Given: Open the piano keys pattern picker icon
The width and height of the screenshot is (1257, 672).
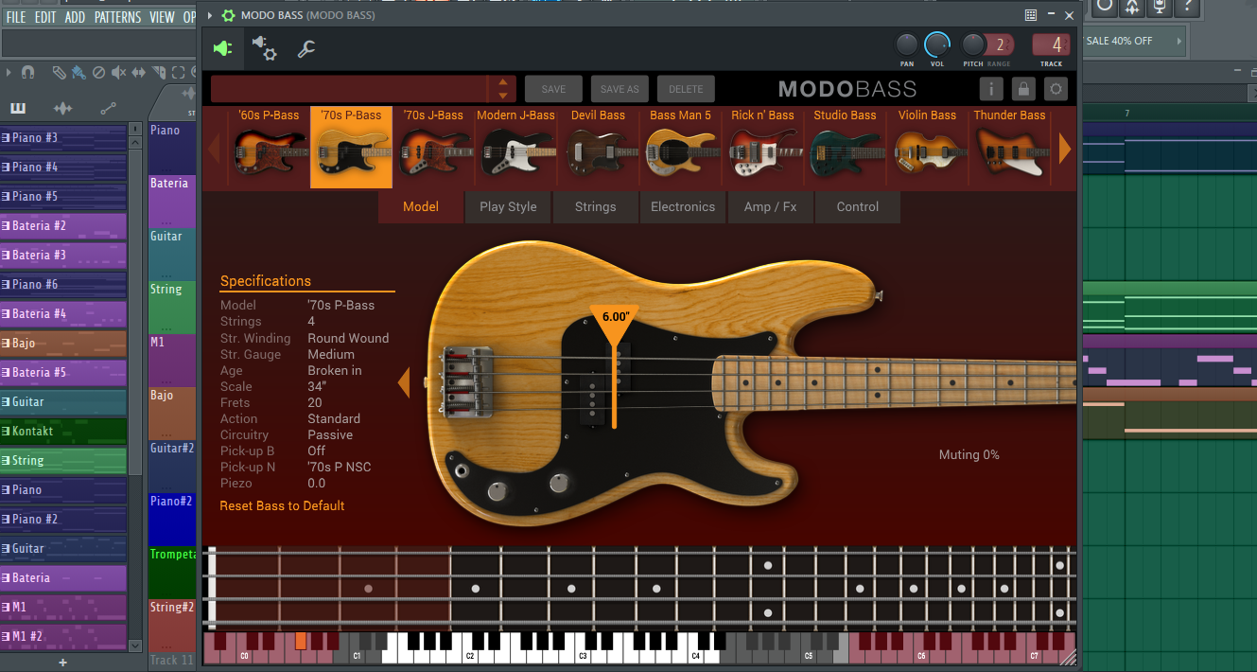Looking at the screenshot, I should click(x=19, y=108).
